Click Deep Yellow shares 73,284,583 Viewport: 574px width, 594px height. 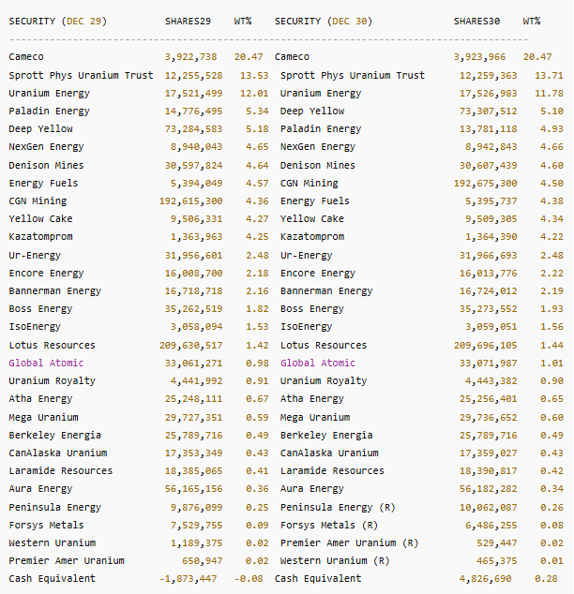[193, 129]
